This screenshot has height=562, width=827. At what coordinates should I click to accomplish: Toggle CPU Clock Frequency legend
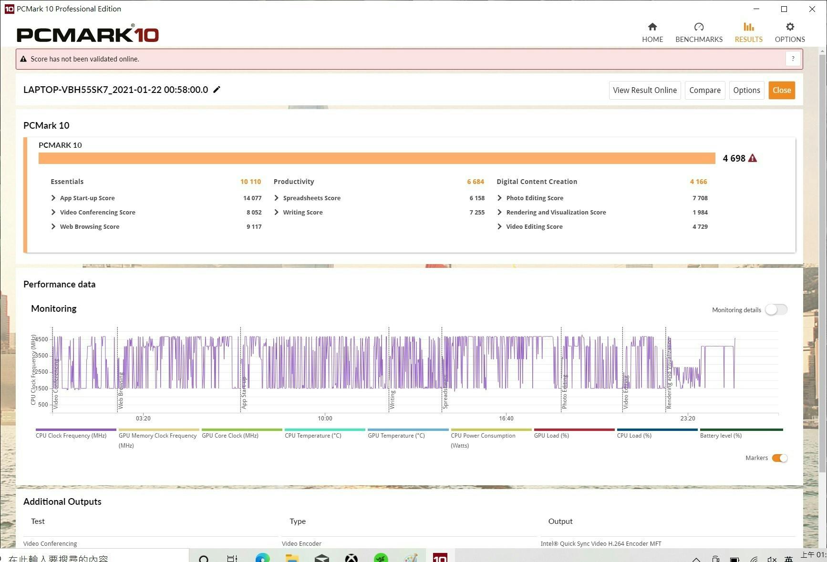coord(75,433)
